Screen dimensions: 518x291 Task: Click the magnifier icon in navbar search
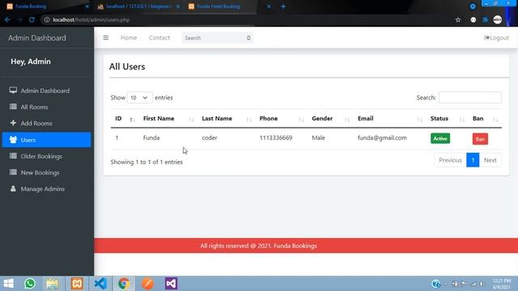tap(248, 38)
